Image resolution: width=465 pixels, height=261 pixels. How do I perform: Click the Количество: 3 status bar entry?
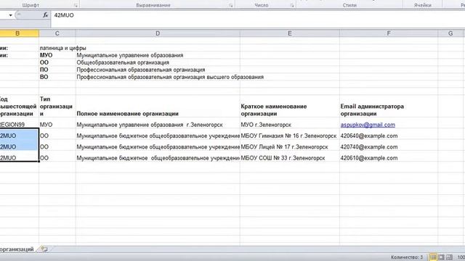pyautogui.click(x=407, y=257)
